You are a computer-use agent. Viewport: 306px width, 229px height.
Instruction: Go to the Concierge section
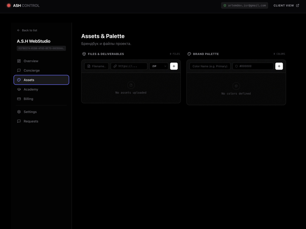coord(41,70)
